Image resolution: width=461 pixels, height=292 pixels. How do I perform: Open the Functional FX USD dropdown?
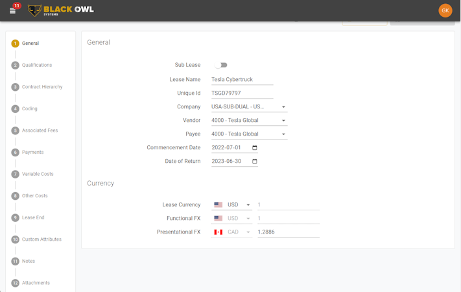231,218
